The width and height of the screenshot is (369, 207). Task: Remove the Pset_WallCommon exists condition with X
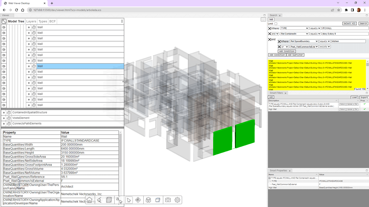pos(280,47)
